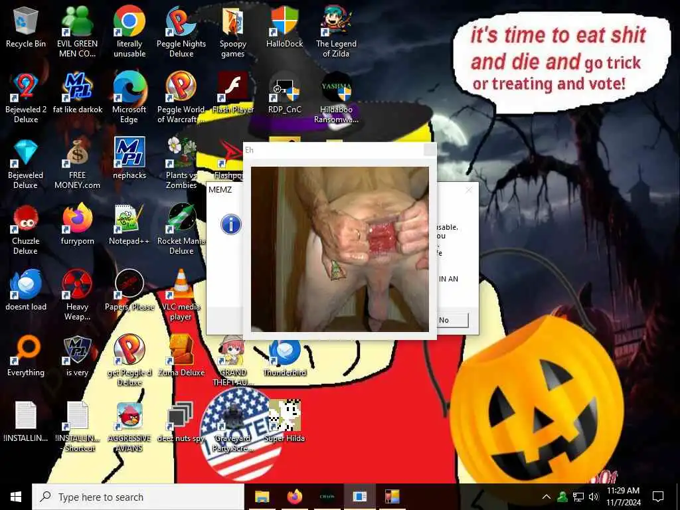The image size is (680, 510).
Task: Open Firefox from the taskbar
Action: point(294,497)
